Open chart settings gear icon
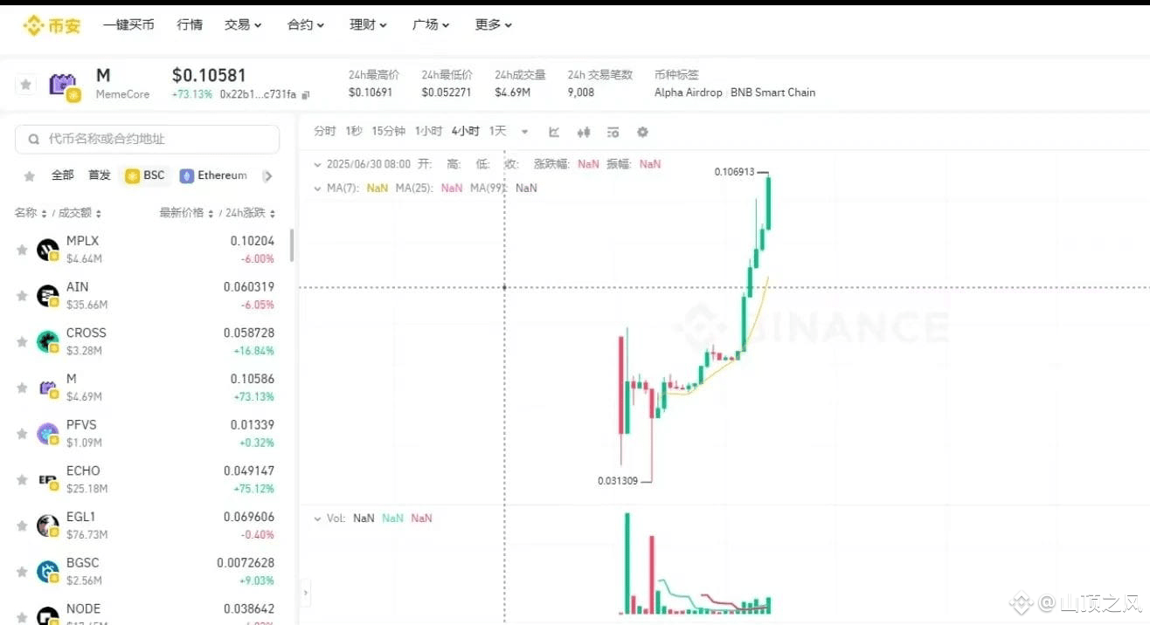Image resolution: width=1150 pixels, height=625 pixels. (642, 132)
